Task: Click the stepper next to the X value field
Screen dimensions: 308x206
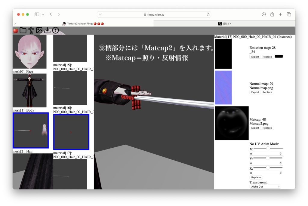Action: [280, 153]
